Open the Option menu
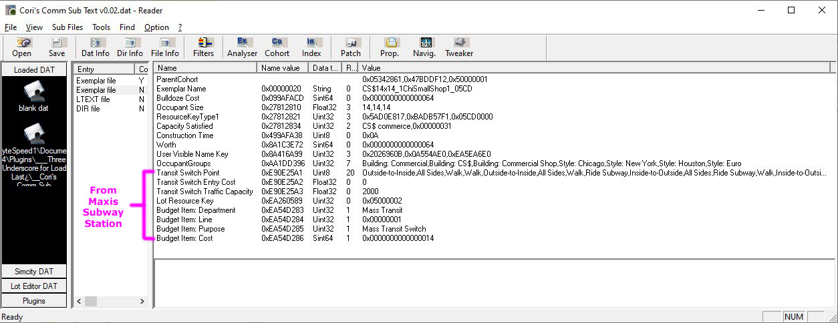The image size is (838, 323). 156,27
